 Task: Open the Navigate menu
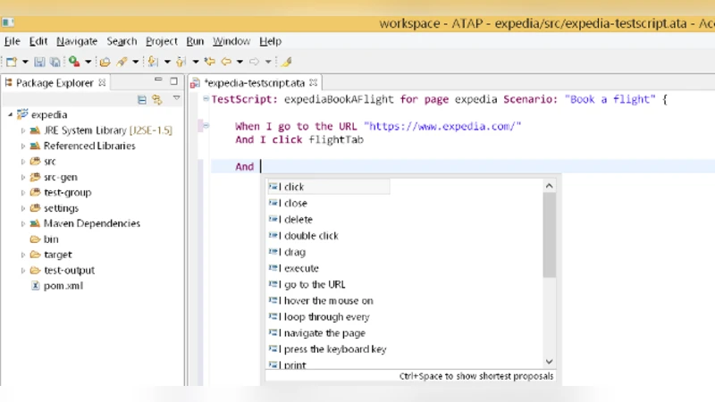click(x=77, y=41)
